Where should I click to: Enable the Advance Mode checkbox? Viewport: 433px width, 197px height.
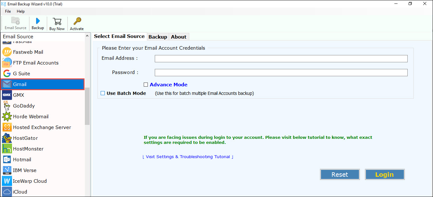point(146,85)
